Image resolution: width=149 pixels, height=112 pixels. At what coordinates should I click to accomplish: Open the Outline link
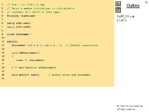[133, 6]
